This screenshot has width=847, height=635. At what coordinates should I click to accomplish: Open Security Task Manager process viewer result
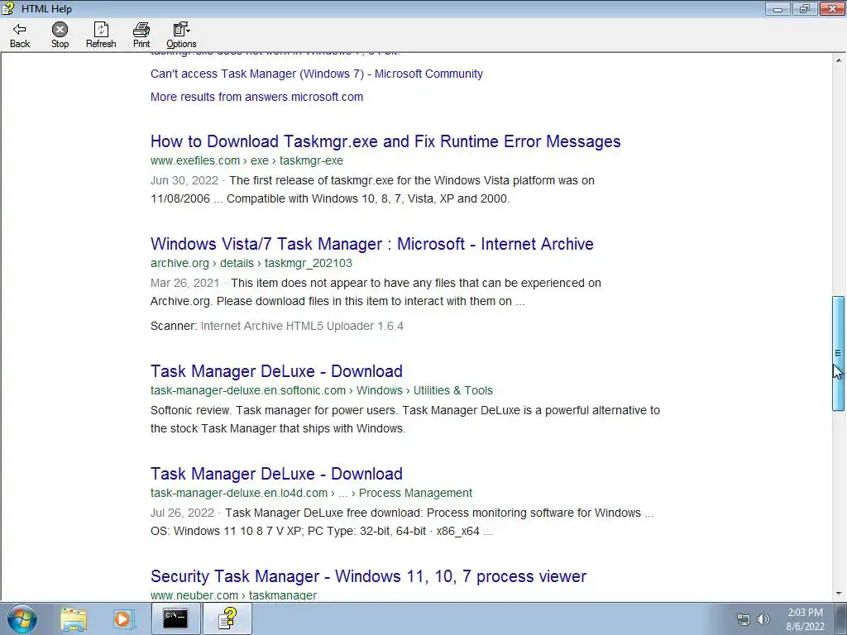368,576
